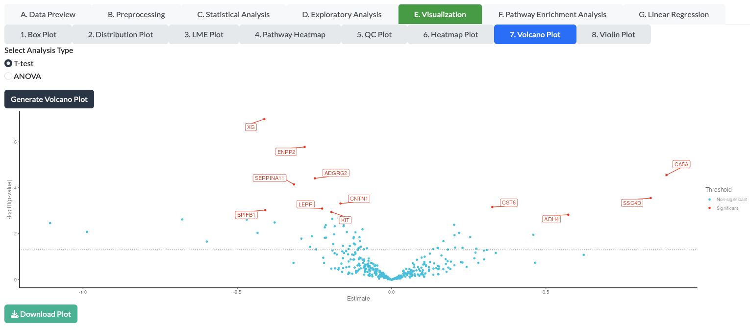This screenshot has width=750, height=330.
Task: Open F. Pathway Enrichment Analysis tab
Action: [552, 14]
